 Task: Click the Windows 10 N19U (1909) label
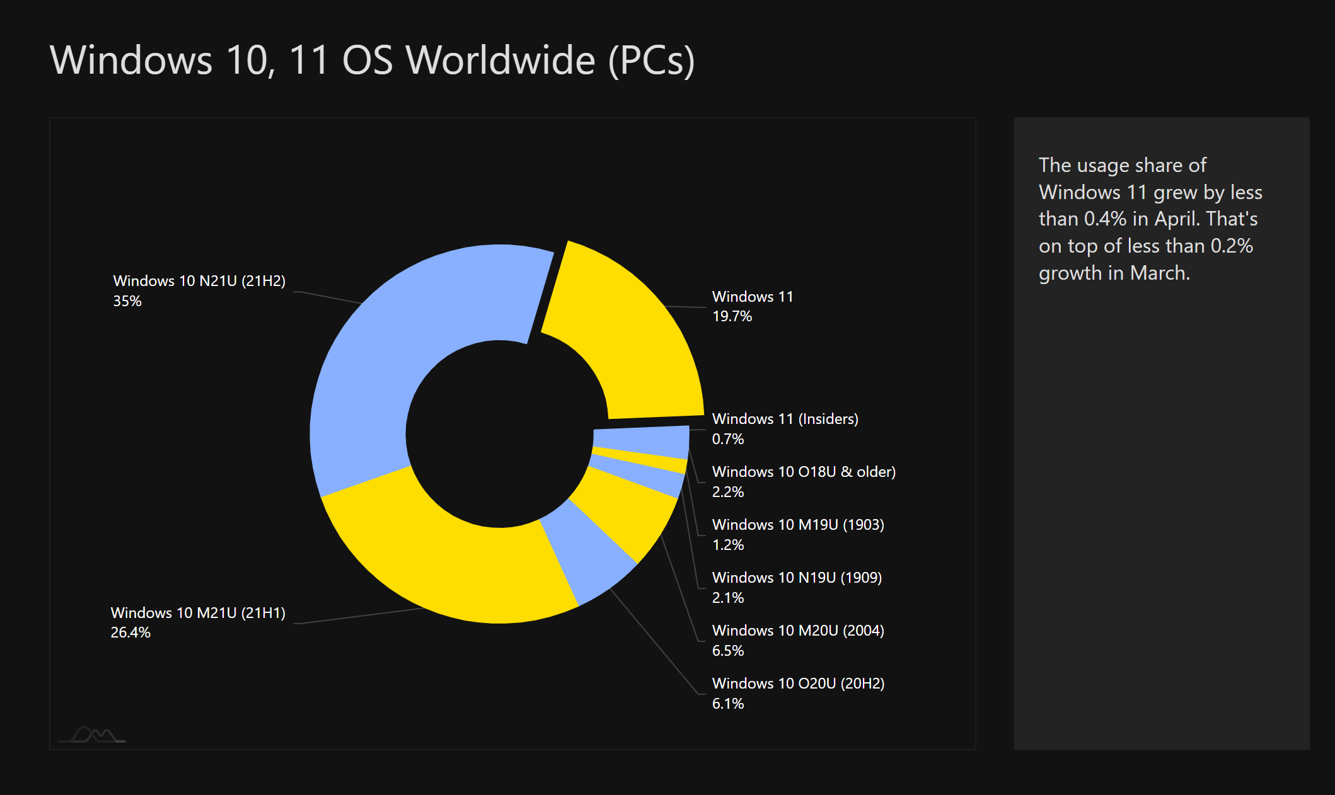pos(796,578)
